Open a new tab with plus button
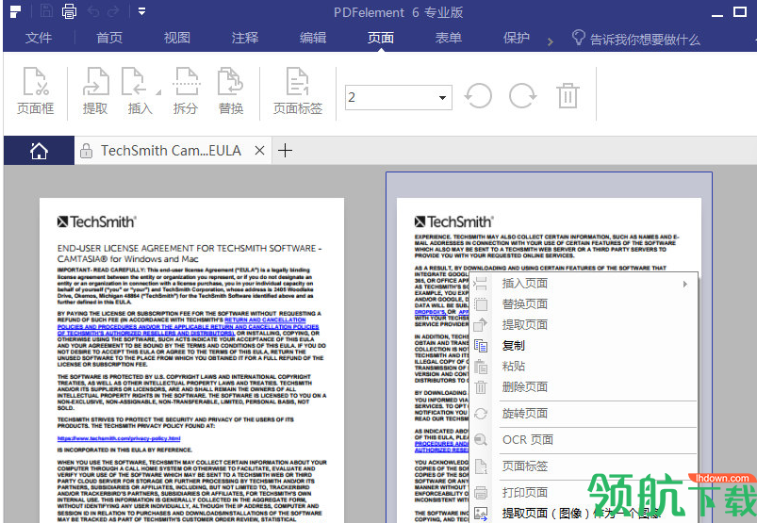Image resolution: width=757 pixels, height=523 pixels. point(286,151)
